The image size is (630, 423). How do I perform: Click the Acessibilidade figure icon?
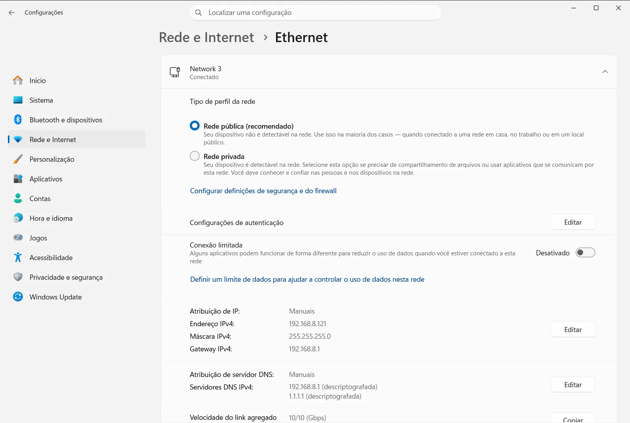pos(18,257)
